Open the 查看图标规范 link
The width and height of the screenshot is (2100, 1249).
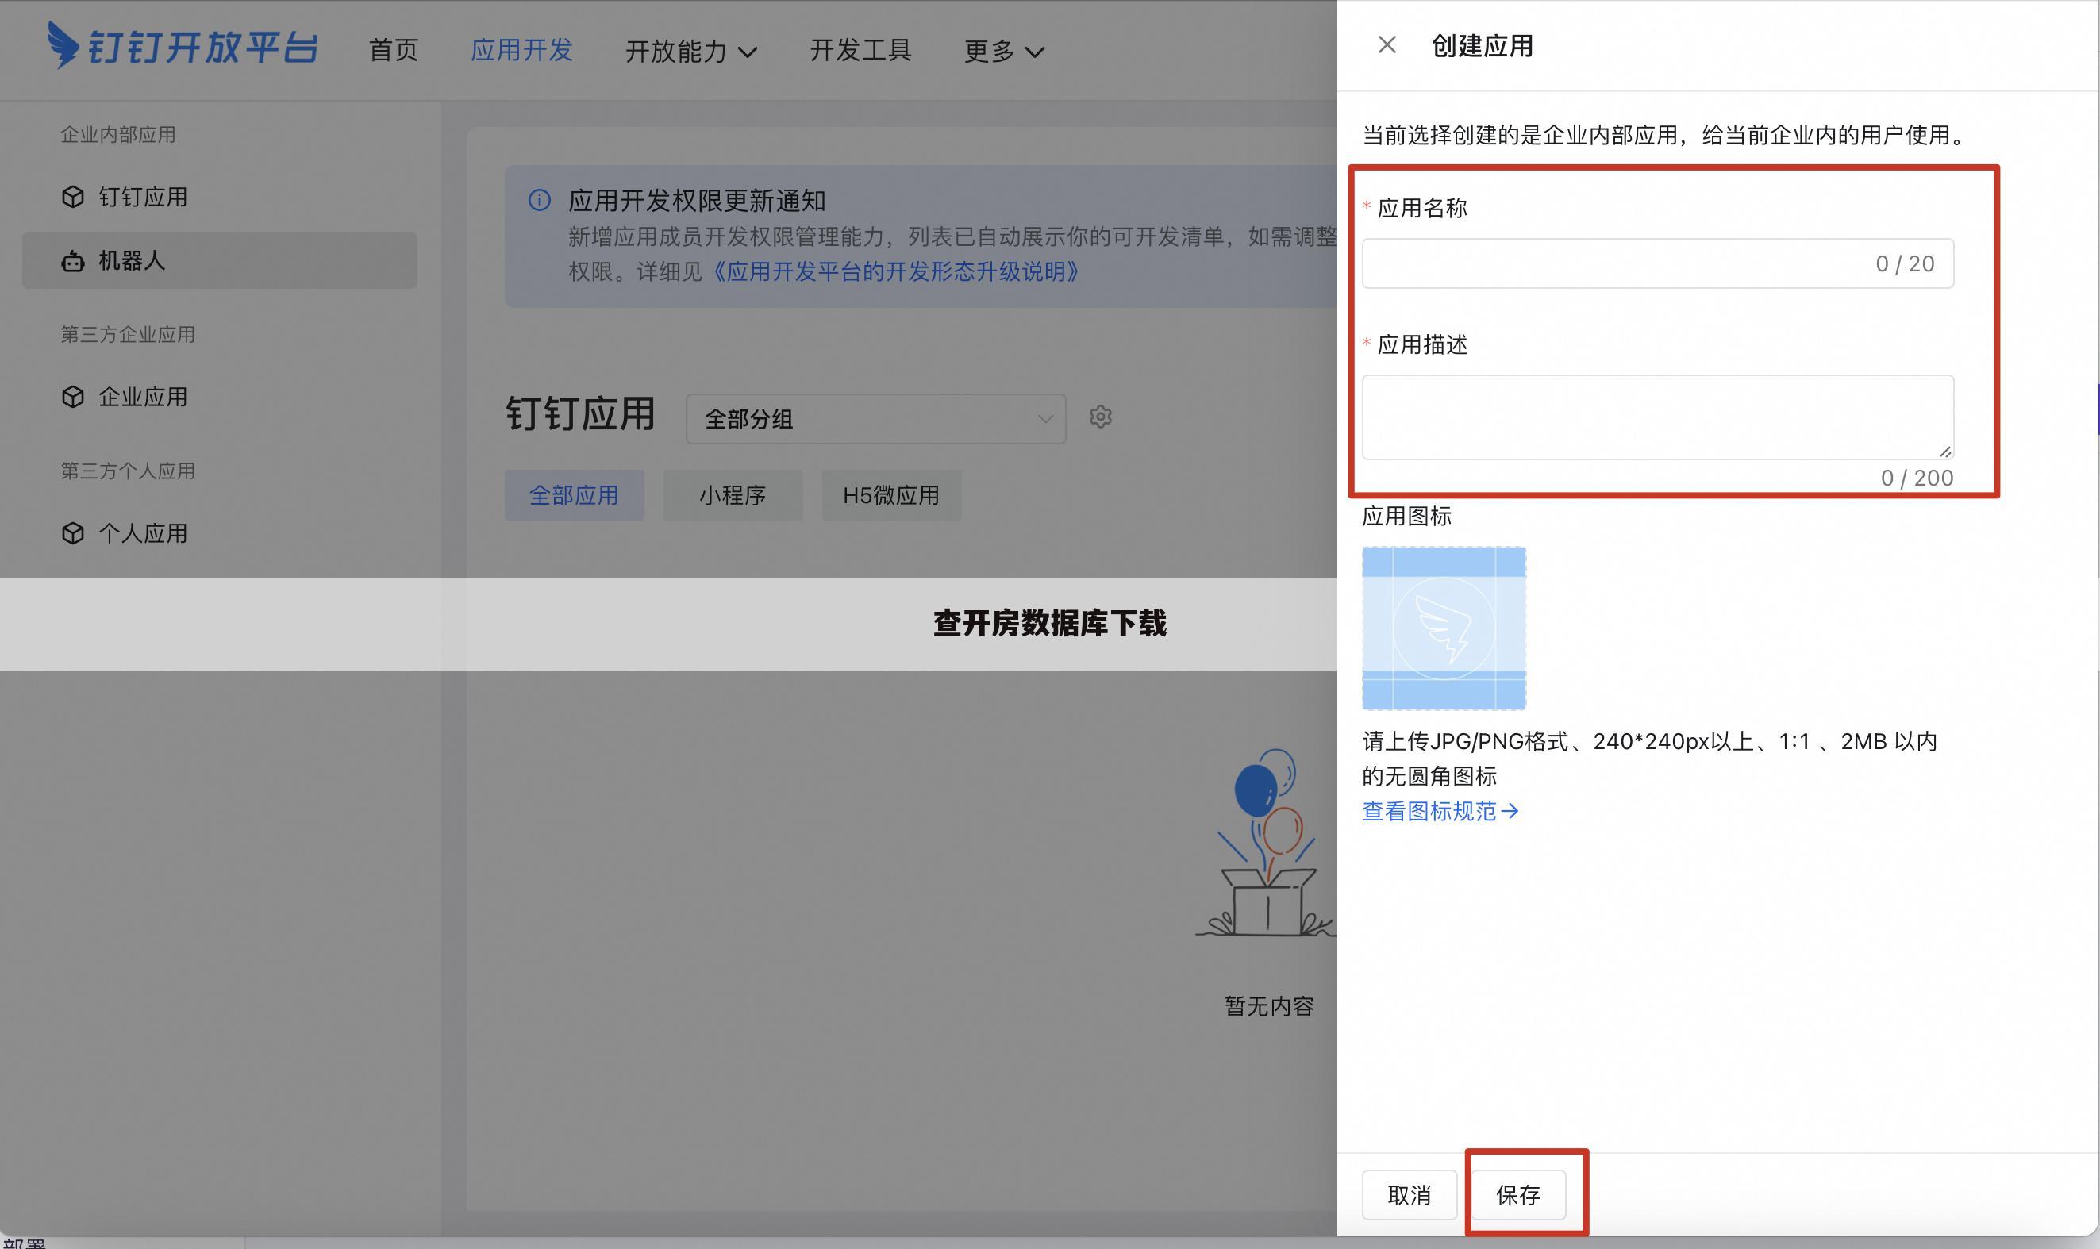tap(1440, 811)
